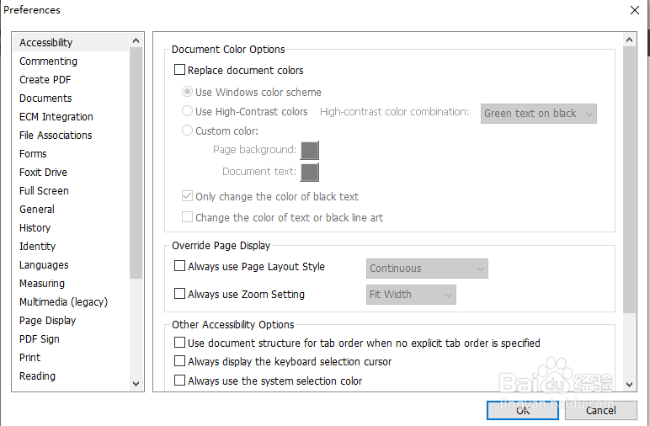Image resolution: width=650 pixels, height=426 pixels.
Task: Check Always use Page Layout Style
Action: (179, 267)
